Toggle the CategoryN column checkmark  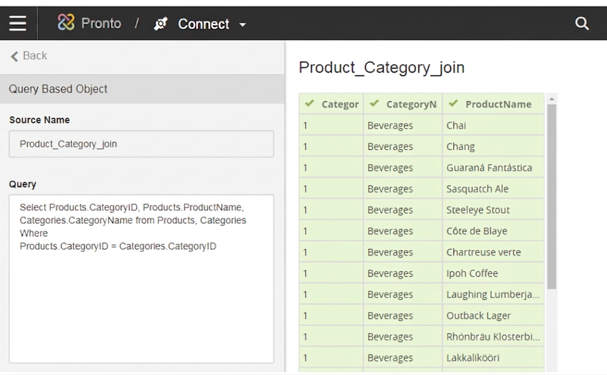click(374, 103)
